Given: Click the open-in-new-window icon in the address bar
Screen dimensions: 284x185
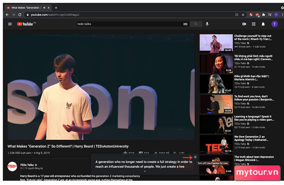Looking at the screenshot, I should [237, 15].
